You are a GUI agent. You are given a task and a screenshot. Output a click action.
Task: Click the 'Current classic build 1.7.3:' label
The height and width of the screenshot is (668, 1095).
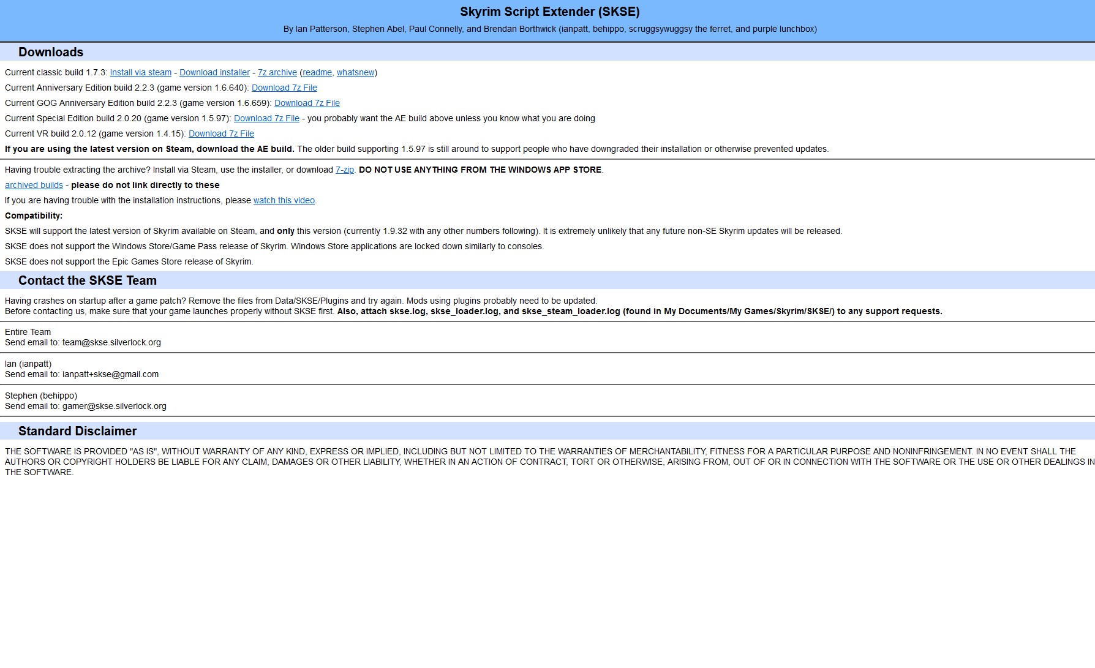coord(56,72)
